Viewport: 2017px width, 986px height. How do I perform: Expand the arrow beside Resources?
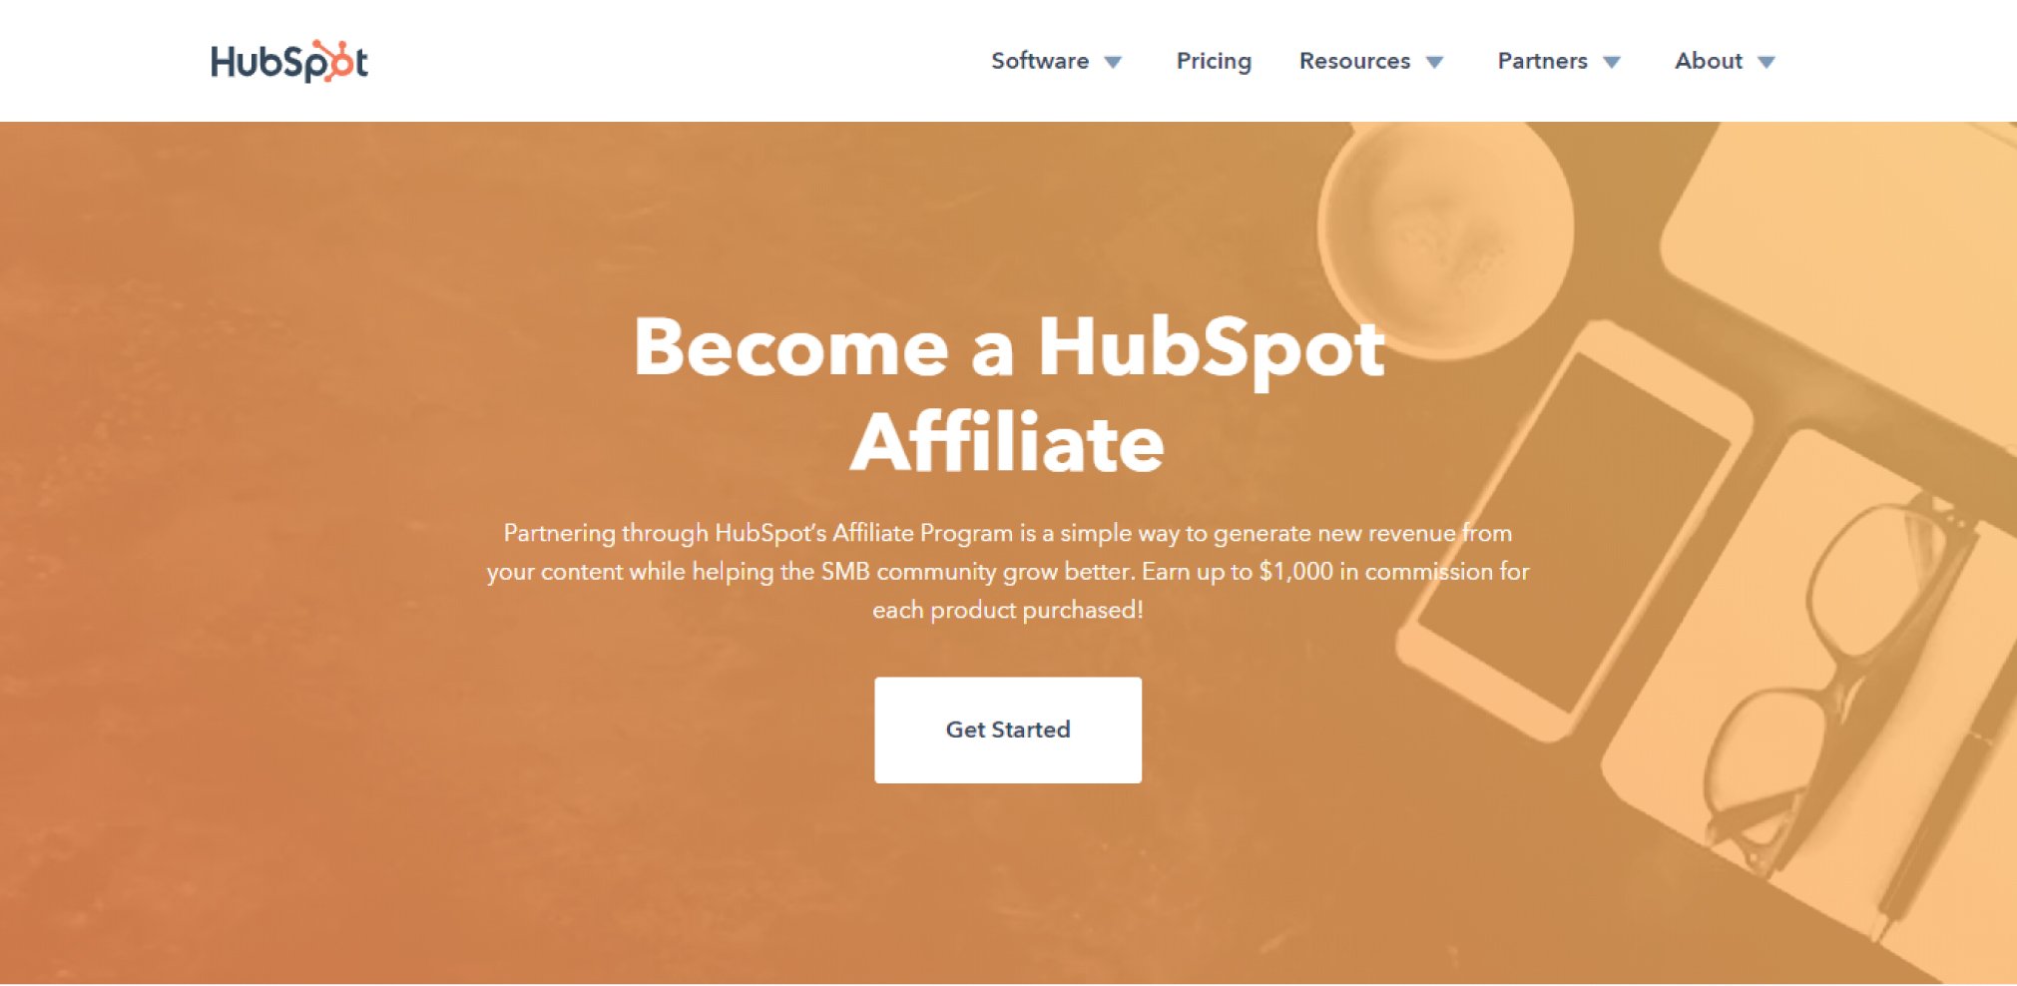[1435, 63]
